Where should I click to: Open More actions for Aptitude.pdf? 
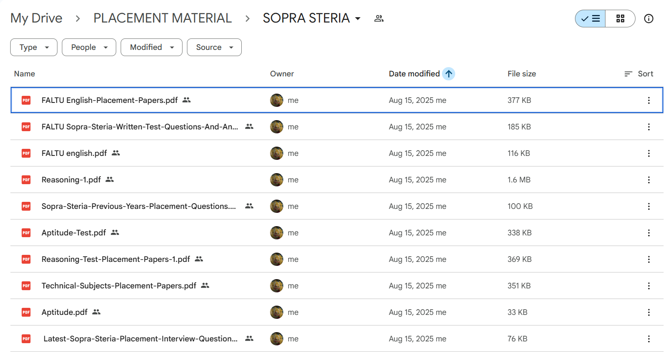click(x=648, y=312)
